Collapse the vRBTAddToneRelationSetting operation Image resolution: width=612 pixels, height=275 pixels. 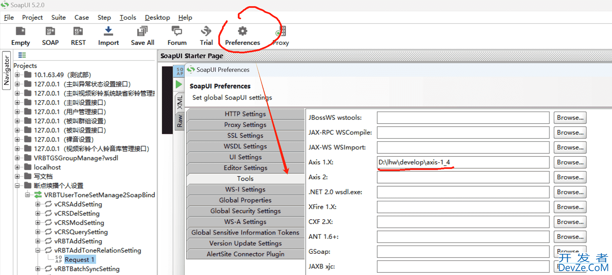click(38, 250)
